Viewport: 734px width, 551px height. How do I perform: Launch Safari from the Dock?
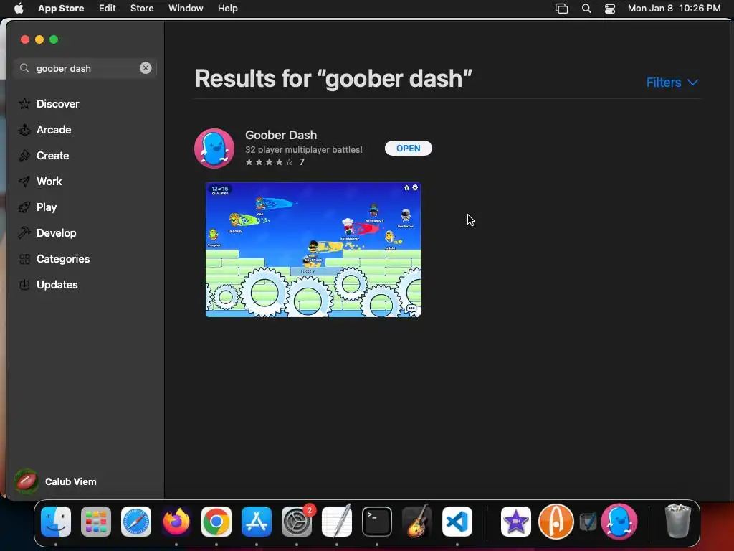pyautogui.click(x=136, y=522)
